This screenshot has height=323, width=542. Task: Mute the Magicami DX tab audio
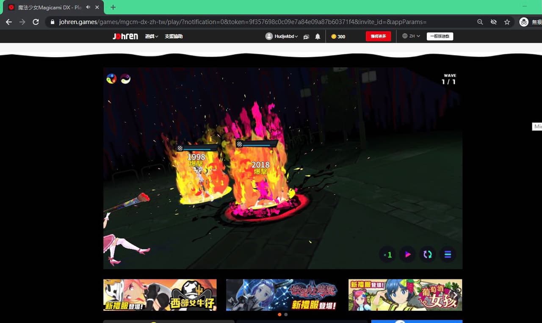click(88, 7)
